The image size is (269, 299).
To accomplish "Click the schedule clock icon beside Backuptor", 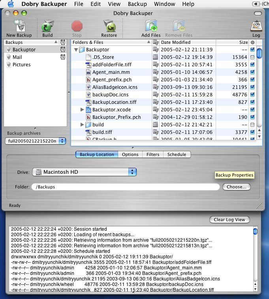I will point(63,50).
